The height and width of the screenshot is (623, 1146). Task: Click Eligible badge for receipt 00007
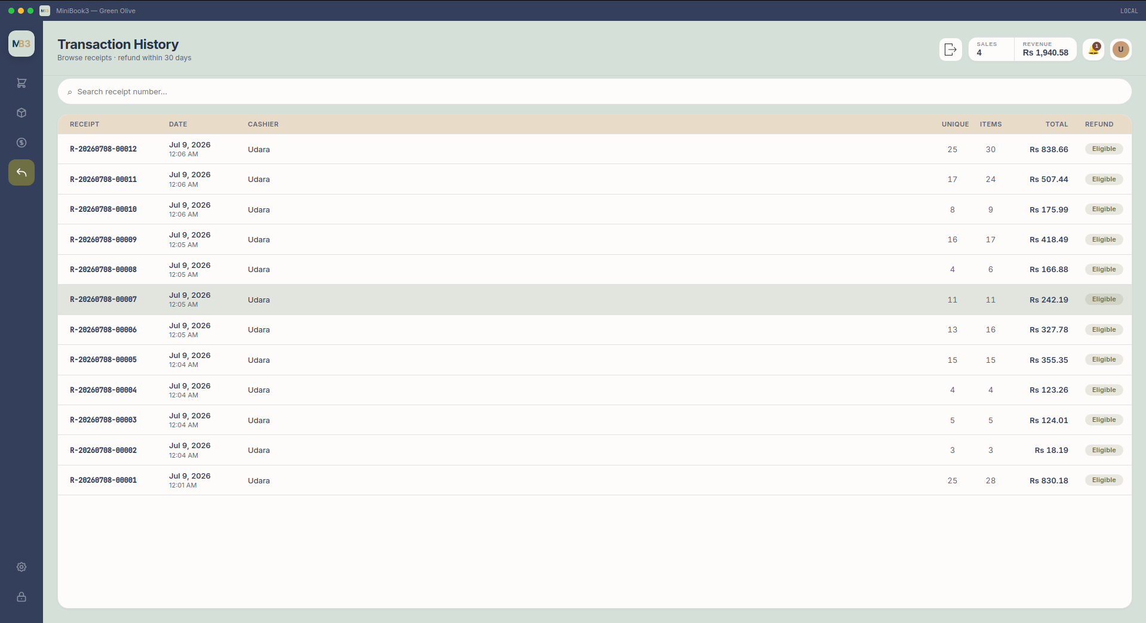pyautogui.click(x=1104, y=300)
